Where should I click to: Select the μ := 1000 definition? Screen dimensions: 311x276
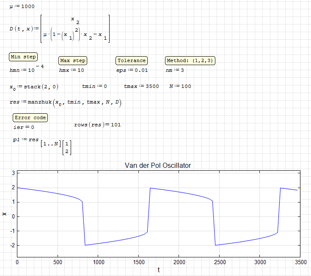(22, 6)
